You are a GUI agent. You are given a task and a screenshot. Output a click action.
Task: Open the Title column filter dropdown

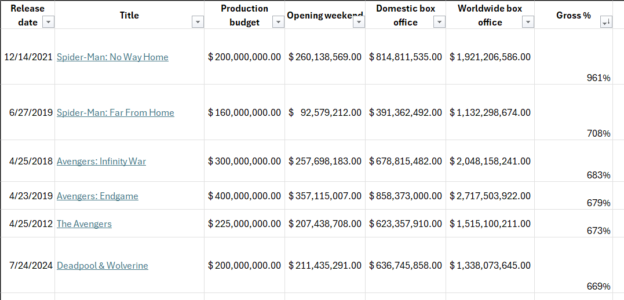tap(198, 23)
